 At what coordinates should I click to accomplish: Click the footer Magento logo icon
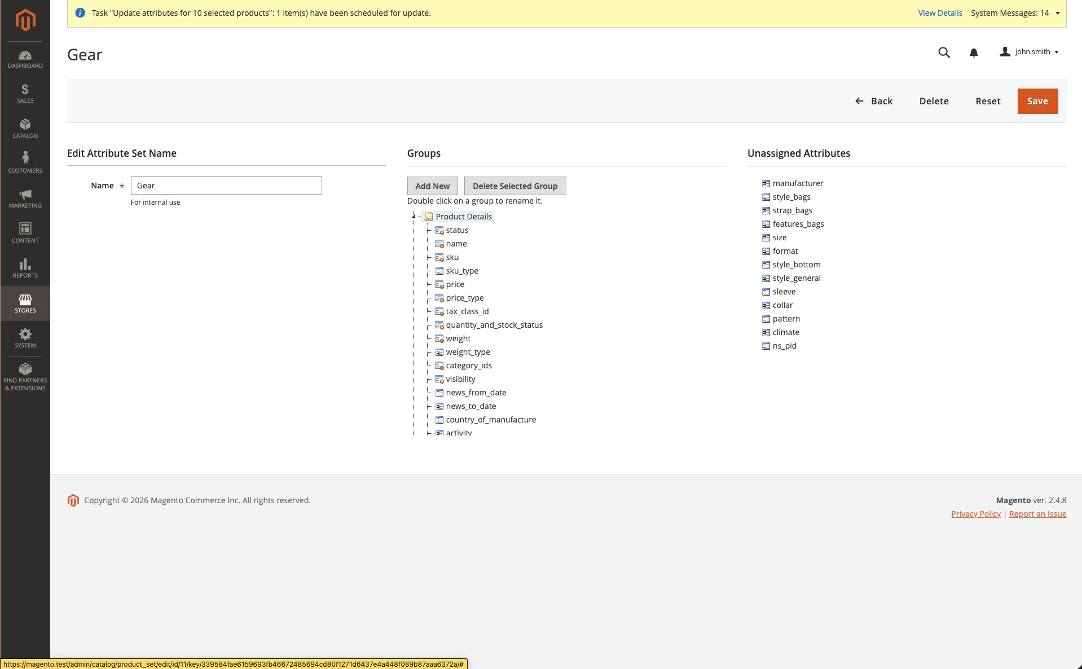[x=73, y=500]
